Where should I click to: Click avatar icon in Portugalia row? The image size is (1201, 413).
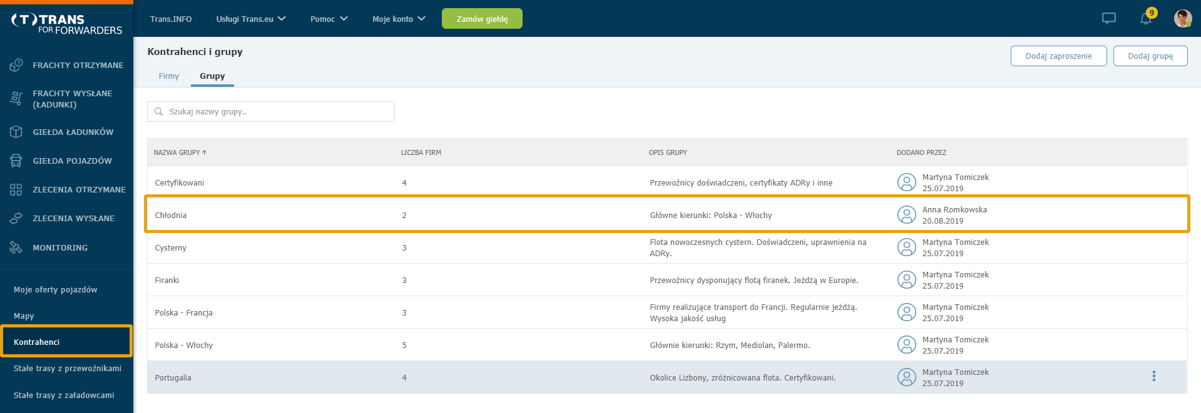coord(907,377)
